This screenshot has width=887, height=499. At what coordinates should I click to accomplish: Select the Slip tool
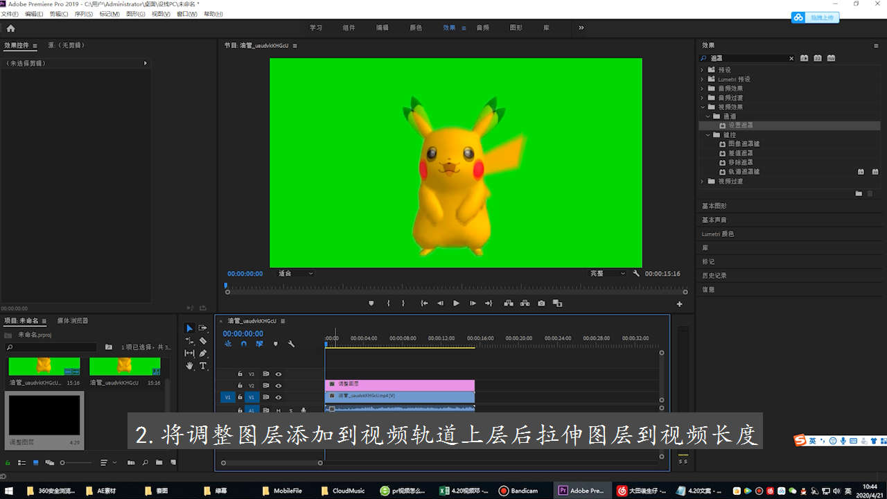click(189, 353)
